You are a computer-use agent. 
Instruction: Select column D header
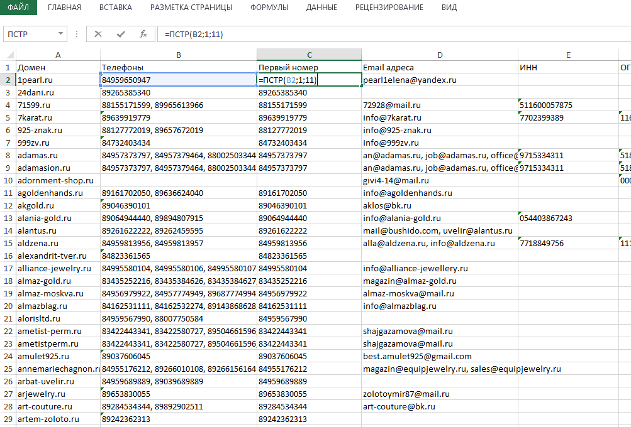pos(440,55)
